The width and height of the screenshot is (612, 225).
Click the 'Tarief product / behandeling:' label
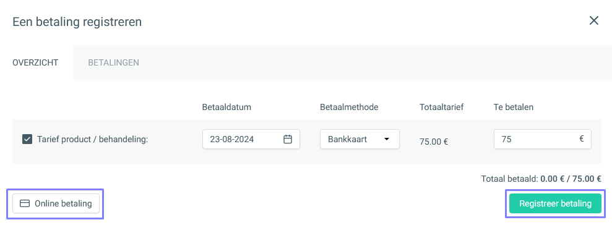[x=92, y=139]
